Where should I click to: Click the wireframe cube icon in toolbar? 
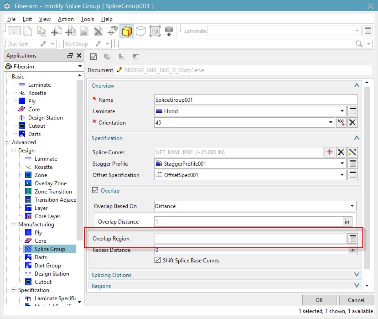point(141,31)
